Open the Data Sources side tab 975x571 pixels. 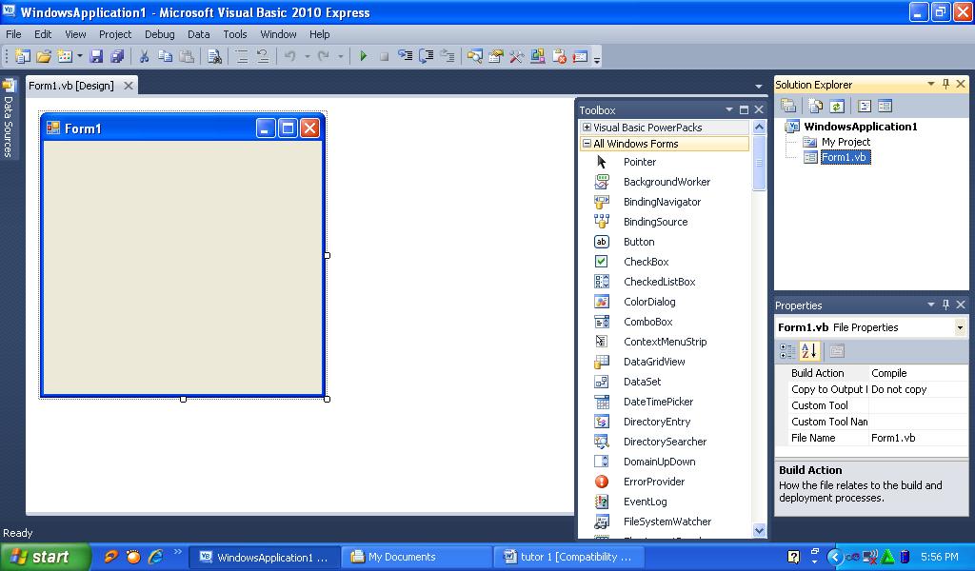click(8, 119)
